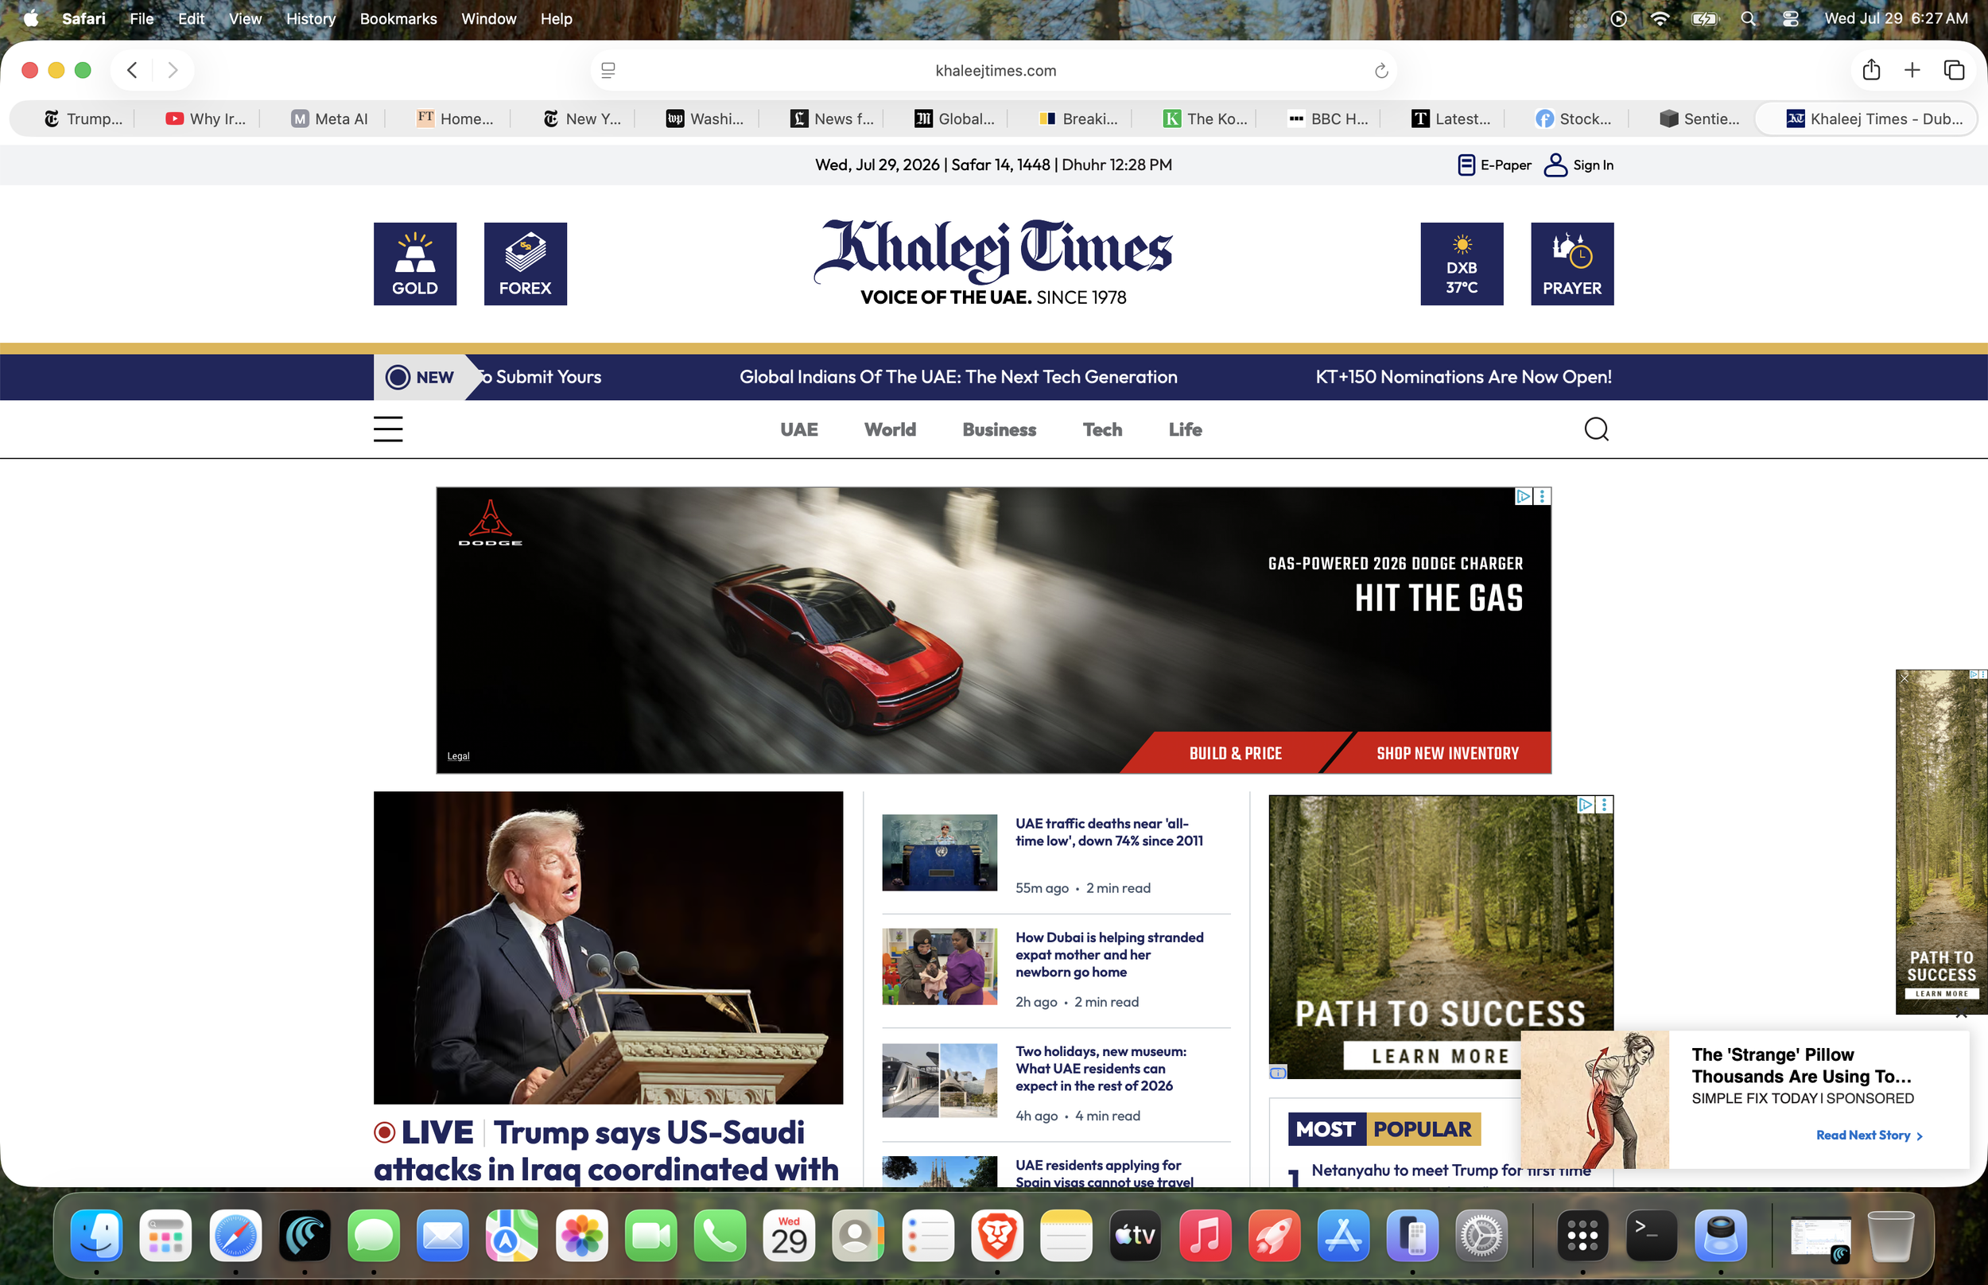Switch to the Washi... tab
The image size is (1988, 1285).
click(705, 118)
